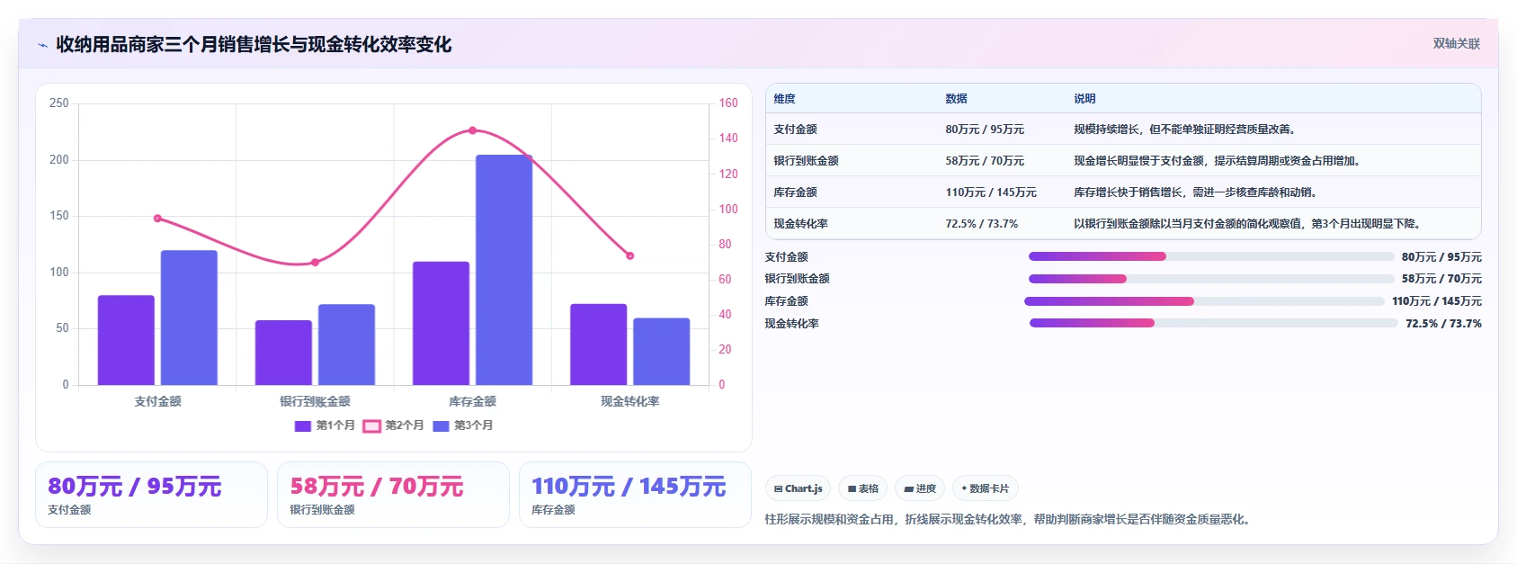Click the 72.5% / 73.7% value beside the progress bar
This screenshot has height=564, width=1517.
click(1443, 324)
